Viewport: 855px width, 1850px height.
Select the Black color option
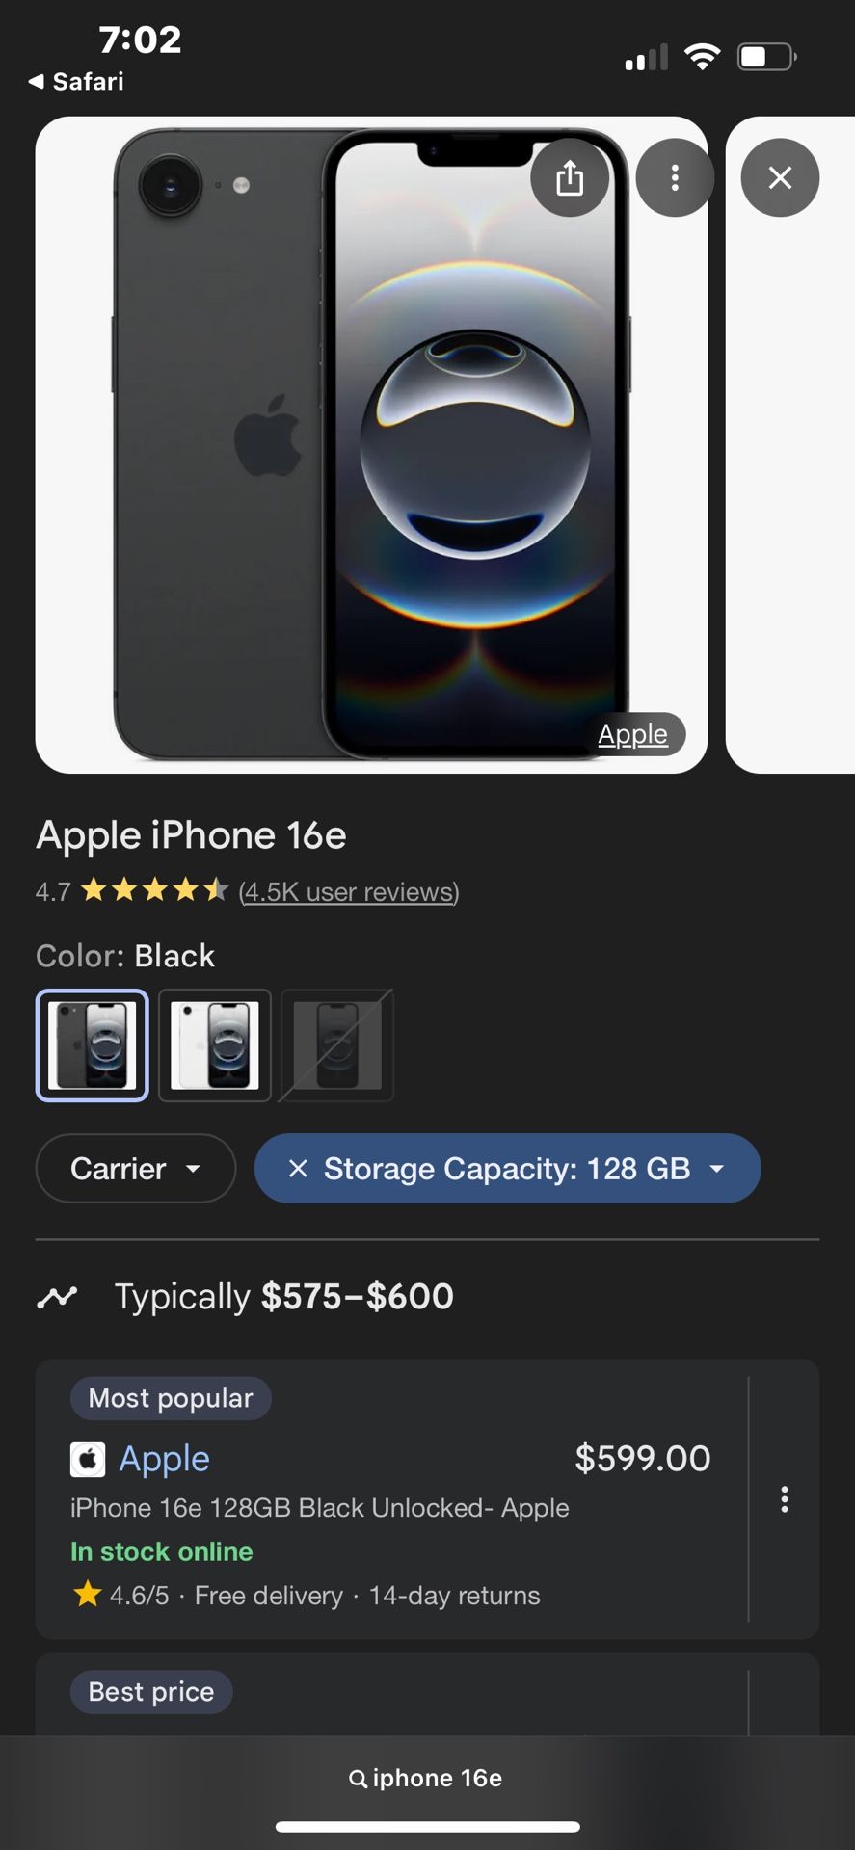(93, 1045)
